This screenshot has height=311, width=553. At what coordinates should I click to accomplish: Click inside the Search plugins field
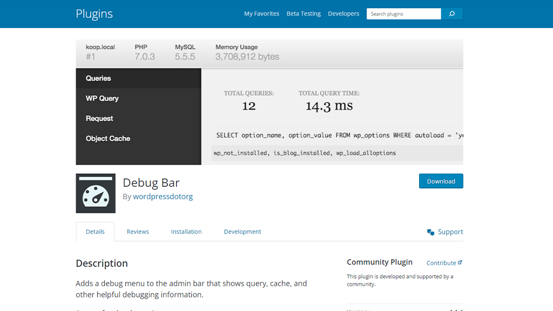[x=403, y=13]
